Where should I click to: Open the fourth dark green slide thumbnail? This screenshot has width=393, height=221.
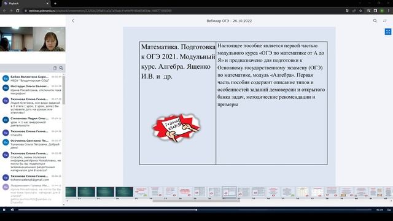[124, 192]
